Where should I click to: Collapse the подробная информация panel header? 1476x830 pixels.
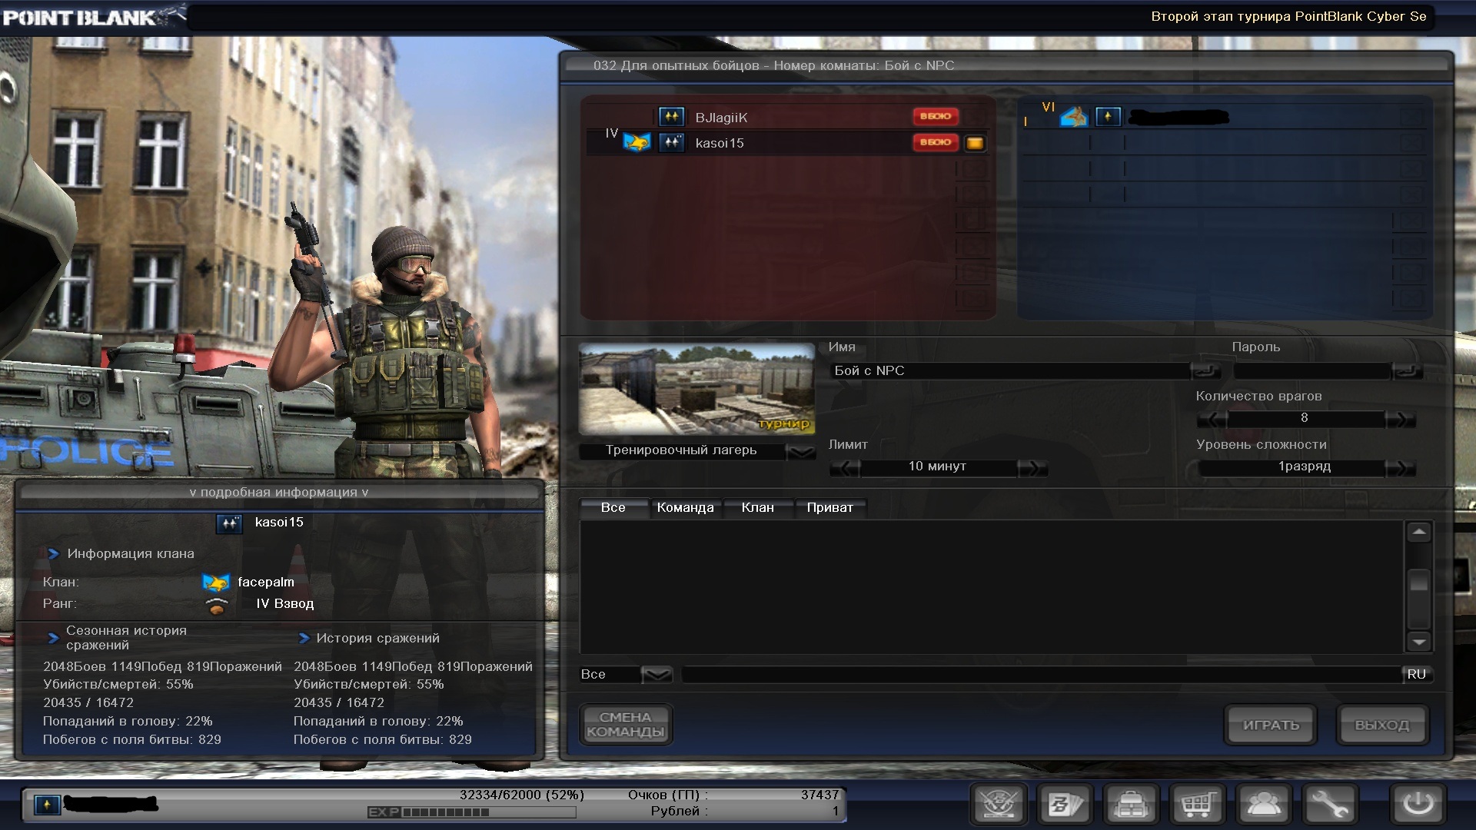(x=279, y=493)
